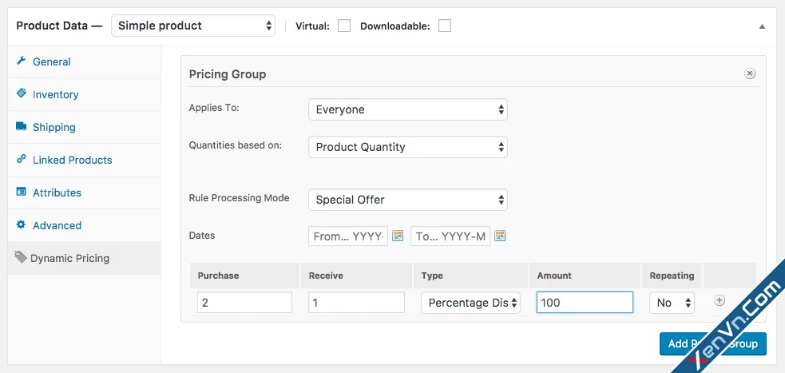
Task: Click the Dates label
Action: click(x=202, y=236)
